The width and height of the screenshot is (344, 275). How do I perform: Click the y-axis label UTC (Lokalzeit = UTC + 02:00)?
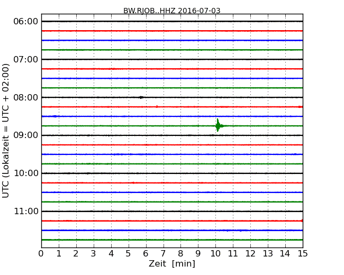(6, 131)
